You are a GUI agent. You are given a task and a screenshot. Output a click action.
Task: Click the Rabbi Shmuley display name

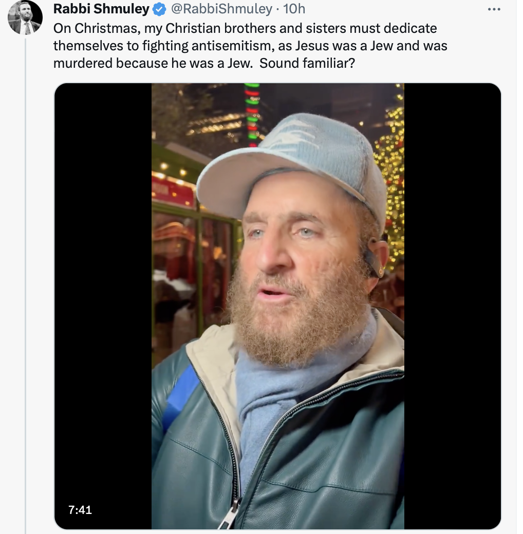tap(101, 9)
